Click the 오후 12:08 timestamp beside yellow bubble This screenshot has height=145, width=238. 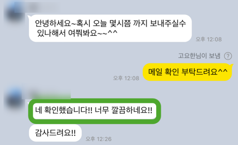[126, 78]
